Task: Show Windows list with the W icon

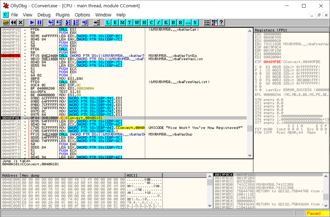Action: (137, 22)
